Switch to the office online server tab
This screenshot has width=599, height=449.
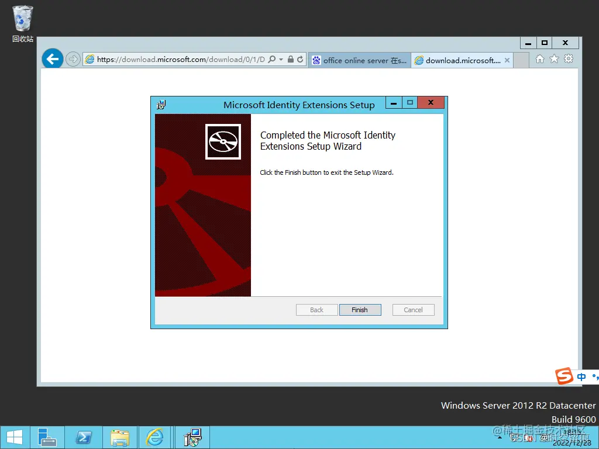360,60
